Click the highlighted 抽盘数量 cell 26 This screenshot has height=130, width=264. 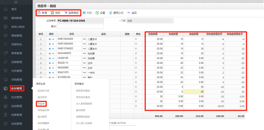[194, 92]
